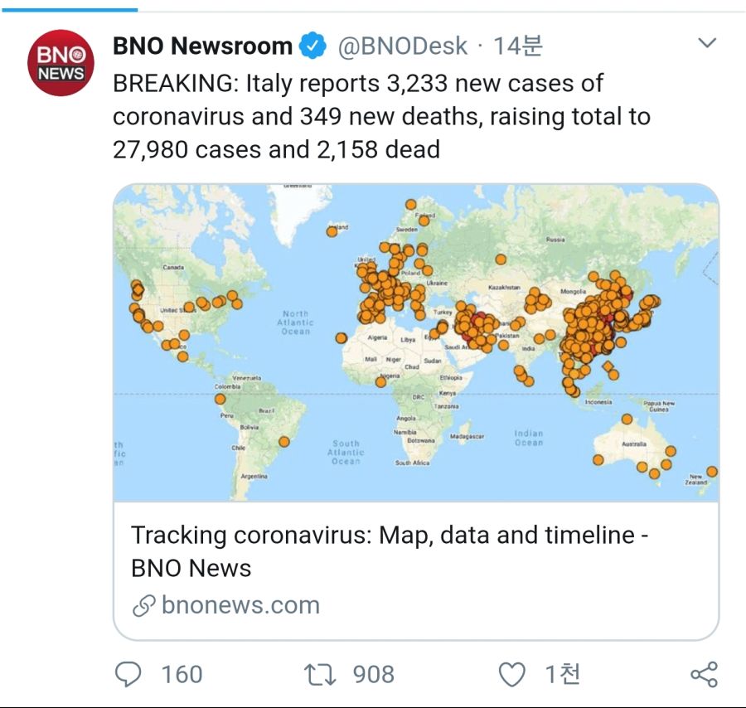Click the 1천 likes count
The width and height of the screenshot is (746, 708).
point(562,674)
